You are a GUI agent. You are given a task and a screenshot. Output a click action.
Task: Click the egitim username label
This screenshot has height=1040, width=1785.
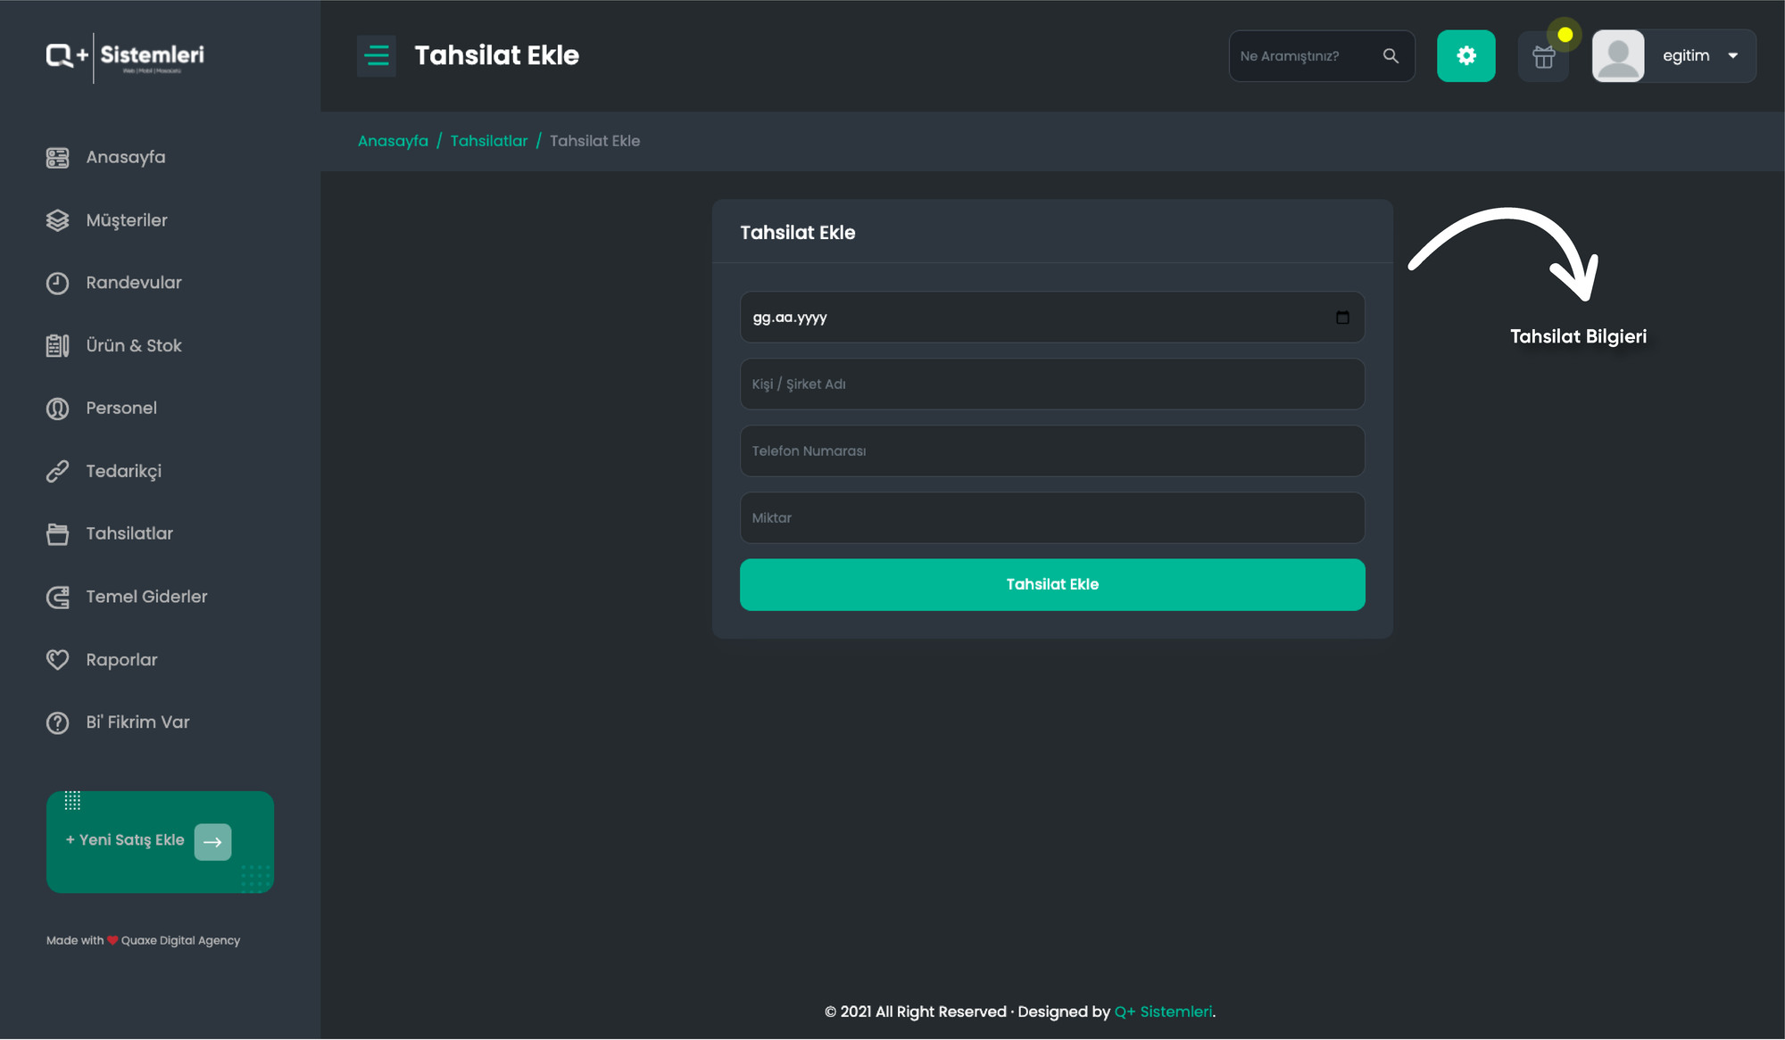1685,55
